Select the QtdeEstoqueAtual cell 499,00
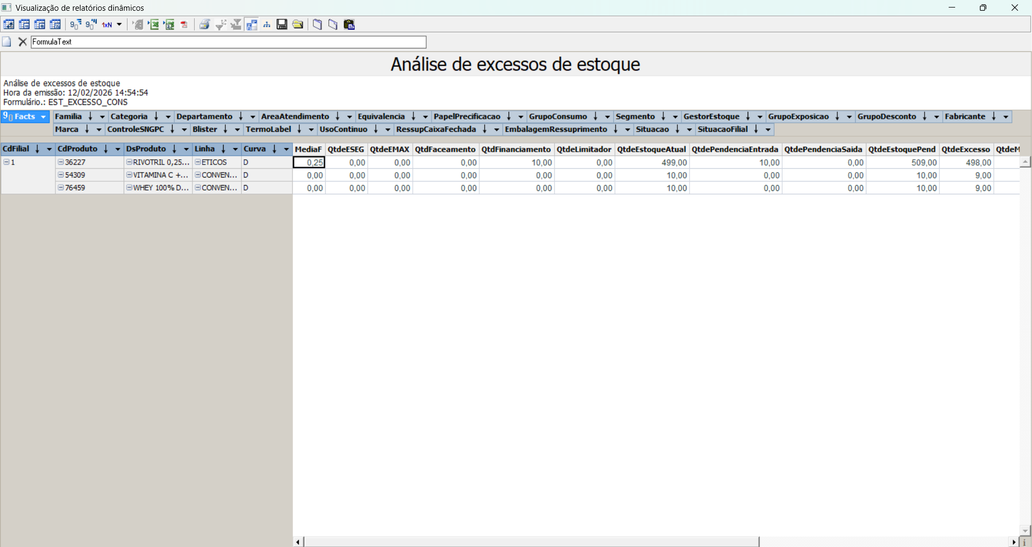 pos(652,162)
